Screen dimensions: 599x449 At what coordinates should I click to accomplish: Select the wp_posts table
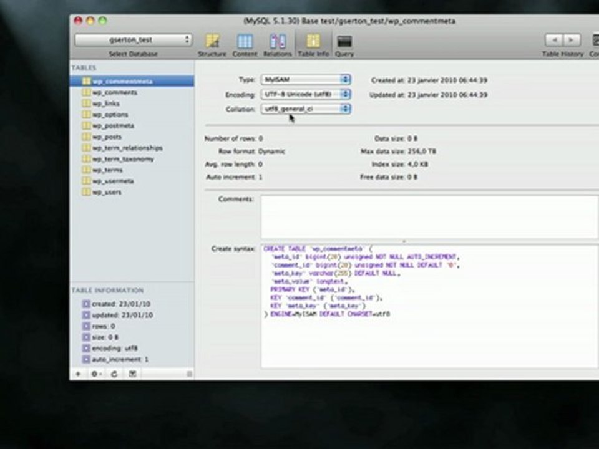coord(132,137)
